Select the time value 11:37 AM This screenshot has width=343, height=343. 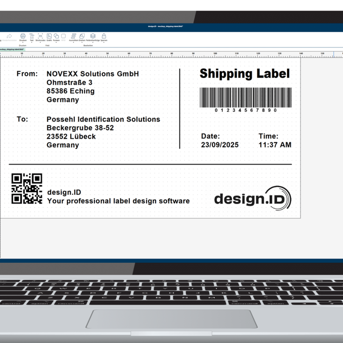(x=275, y=145)
